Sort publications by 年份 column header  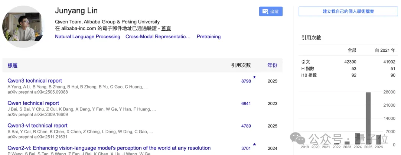272,65
